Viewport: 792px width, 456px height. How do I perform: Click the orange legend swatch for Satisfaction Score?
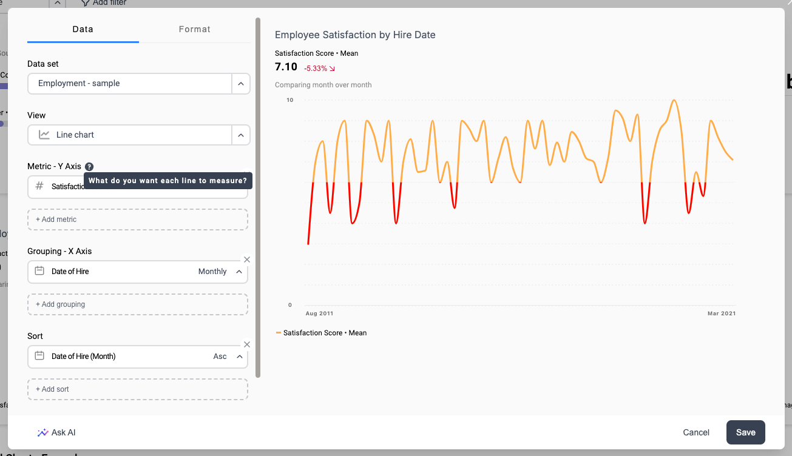coord(278,333)
